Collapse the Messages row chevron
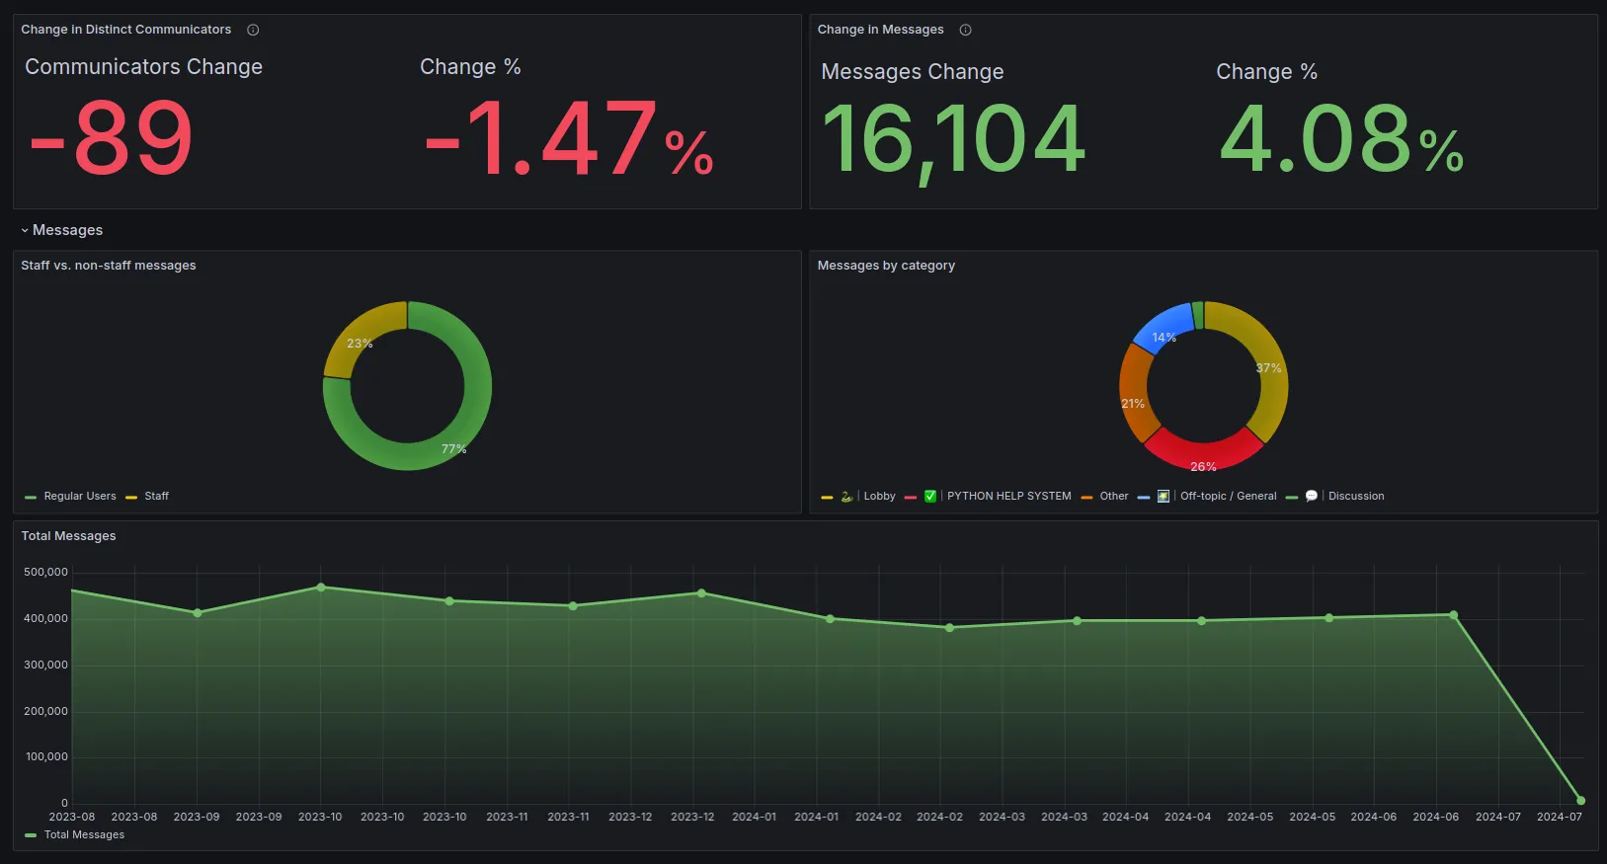The width and height of the screenshot is (1607, 864). 25,231
